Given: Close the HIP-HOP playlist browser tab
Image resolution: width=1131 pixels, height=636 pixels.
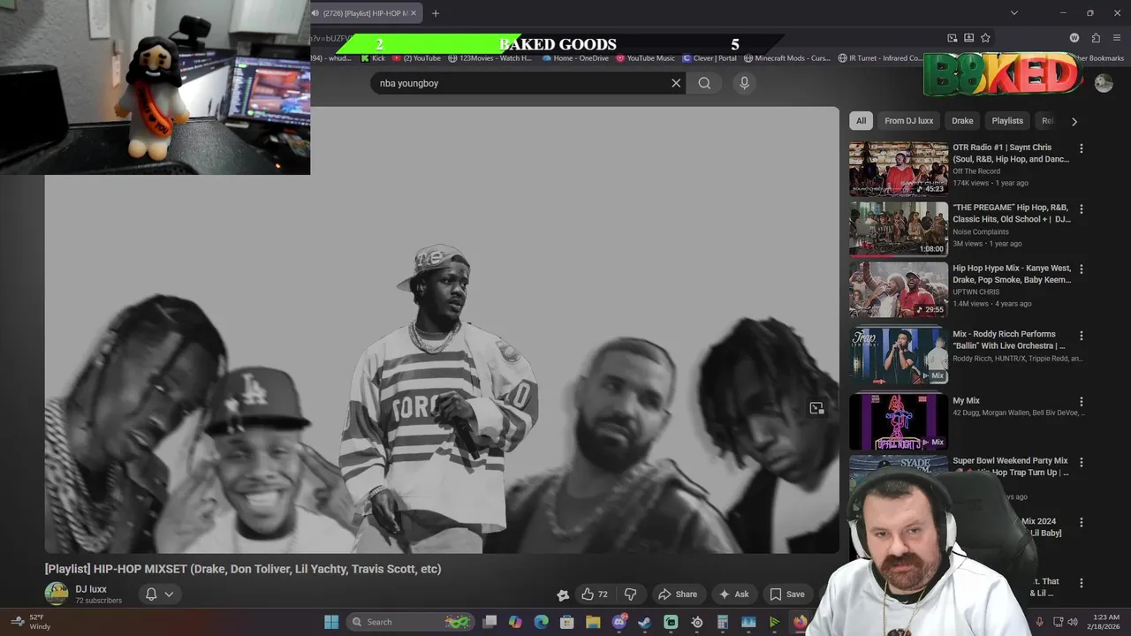Looking at the screenshot, I should point(412,13).
